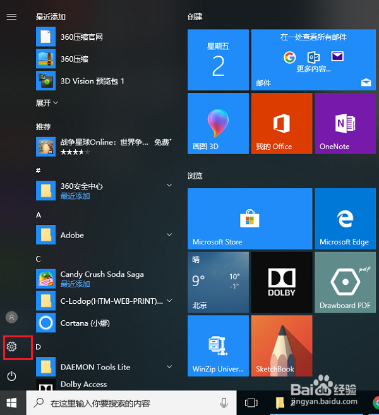The height and width of the screenshot is (415, 379).
Task: Click the C letter index header
Action: 39,259
